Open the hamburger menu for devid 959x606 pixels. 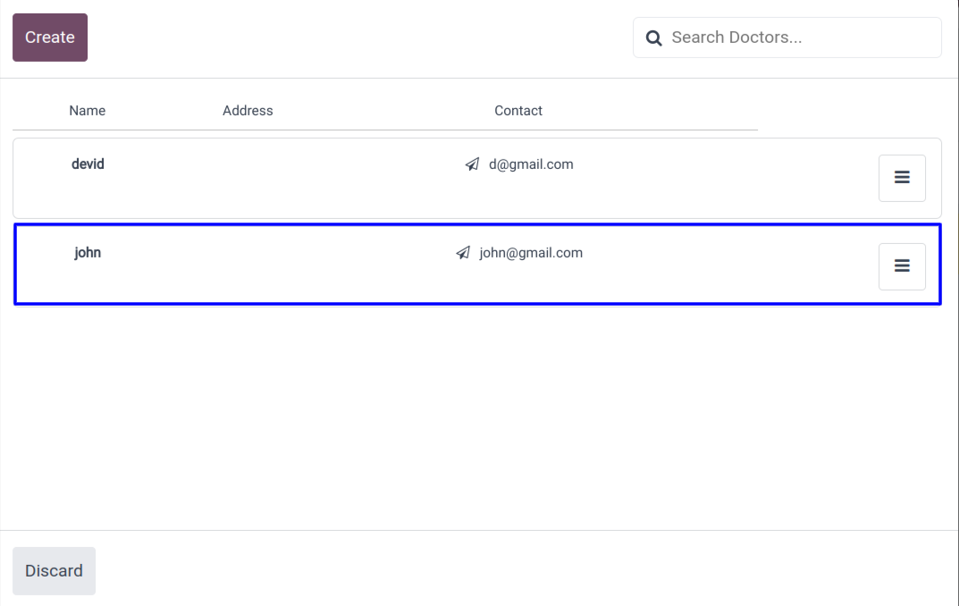point(902,178)
